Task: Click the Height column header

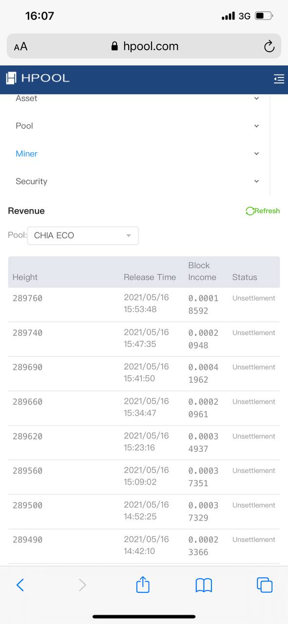Action: (25, 277)
